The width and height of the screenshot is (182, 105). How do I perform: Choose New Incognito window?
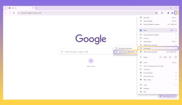point(151,24)
